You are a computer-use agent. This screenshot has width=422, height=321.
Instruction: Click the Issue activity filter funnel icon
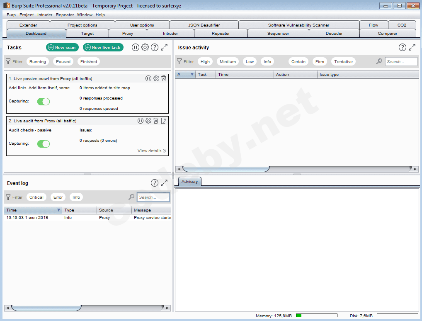pyautogui.click(x=179, y=61)
